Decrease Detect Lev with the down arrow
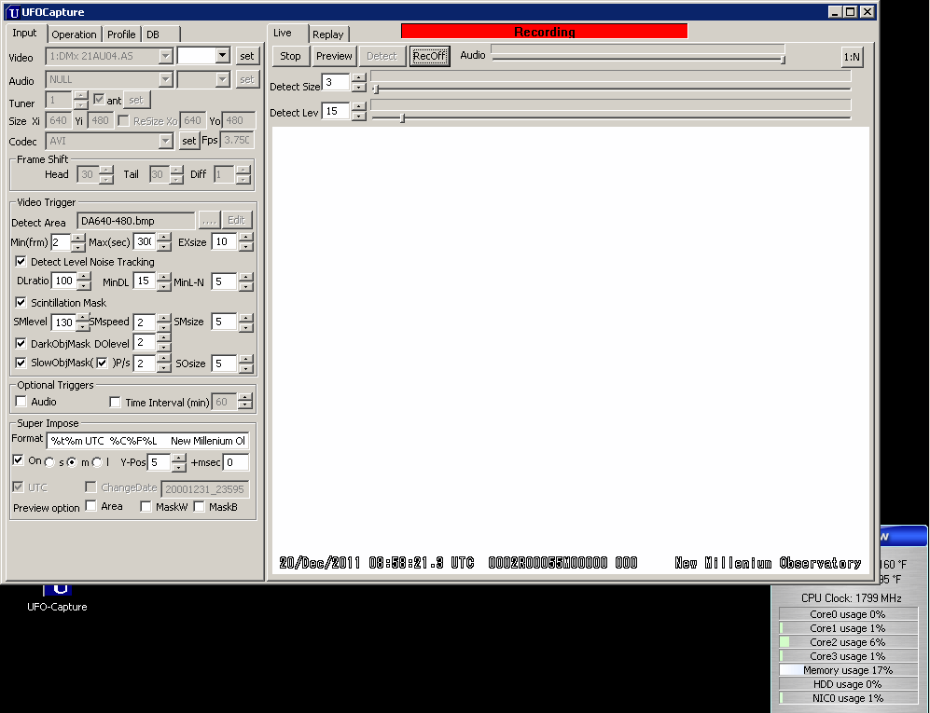The height and width of the screenshot is (713, 930). [x=359, y=117]
